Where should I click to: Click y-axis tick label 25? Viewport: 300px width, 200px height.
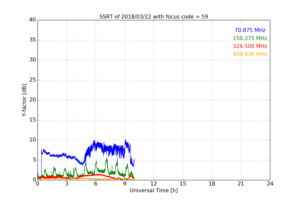[32, 80]
